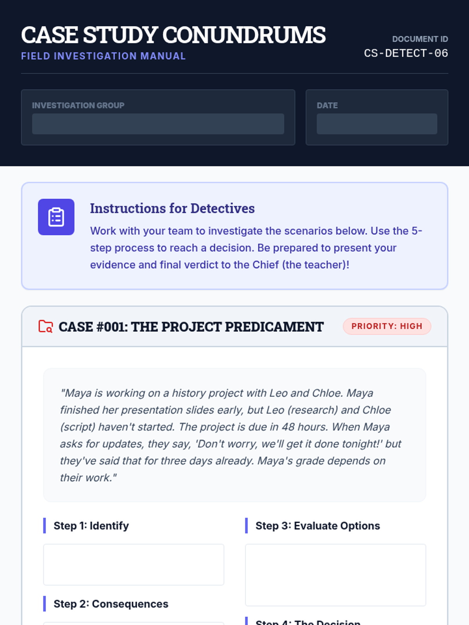This screenshot has width=469, height=625.
Task: Click the Document ID label
Action: point(420,39)
